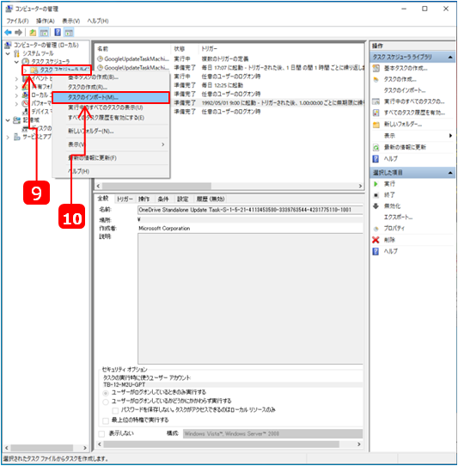Viewport: 458px width, 466px height.
Task: Open ヘルプ(H) menu in menu bar
Action: click(x=98, y=21)
